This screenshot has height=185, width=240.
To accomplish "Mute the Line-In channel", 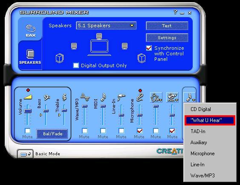I will [x=121, y=131].
